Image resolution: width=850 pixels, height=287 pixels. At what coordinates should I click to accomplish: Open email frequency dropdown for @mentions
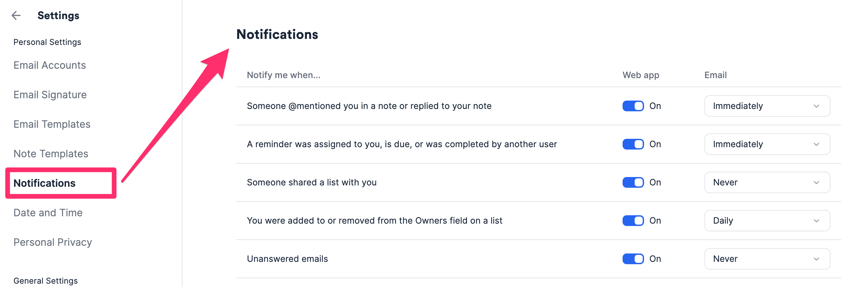[767, 106]
